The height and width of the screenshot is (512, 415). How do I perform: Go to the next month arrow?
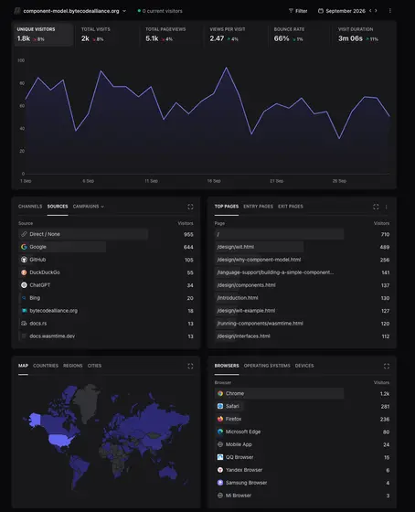376,11
